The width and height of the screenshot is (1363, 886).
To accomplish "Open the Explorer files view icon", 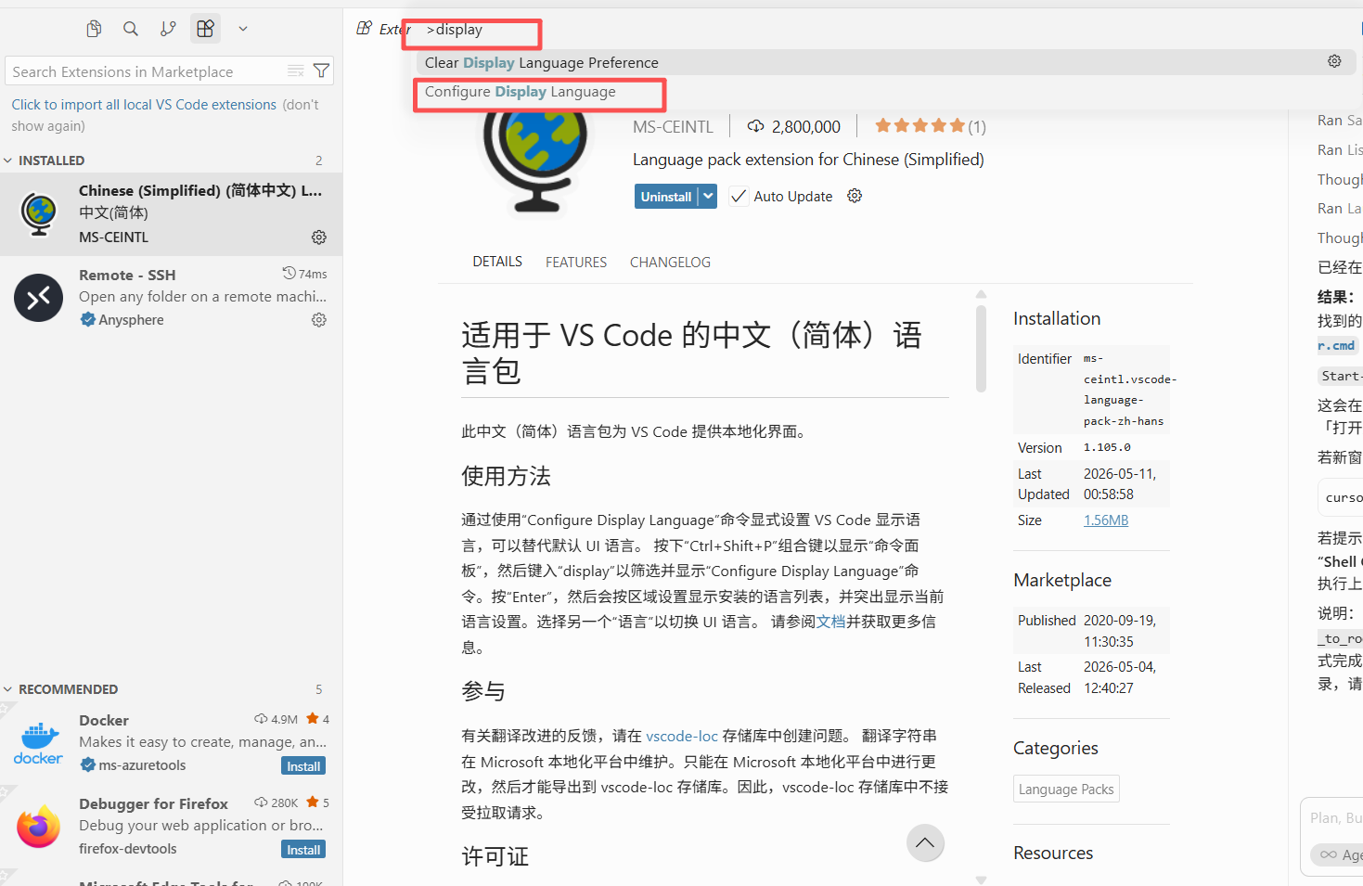I will pos(94,29).
